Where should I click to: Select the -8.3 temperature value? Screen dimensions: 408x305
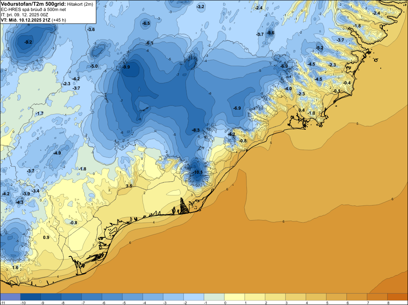(x=196, y=130)
